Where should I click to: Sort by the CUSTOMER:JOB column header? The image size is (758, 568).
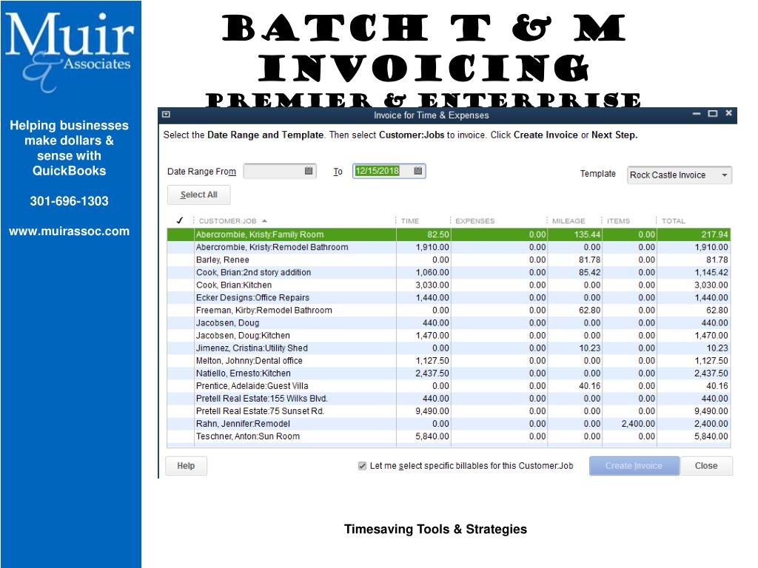pos(228,220)
